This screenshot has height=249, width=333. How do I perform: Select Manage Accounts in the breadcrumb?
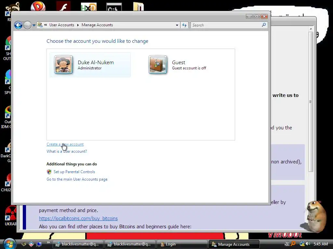[97, 25]
